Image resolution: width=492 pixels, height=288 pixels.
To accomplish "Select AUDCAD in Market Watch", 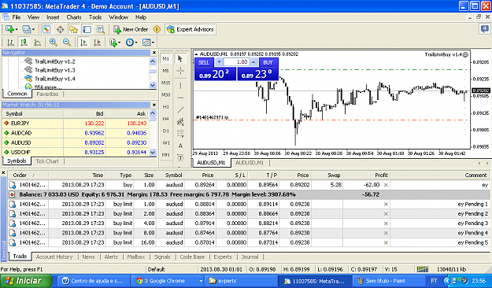I will click(x=76, y=133).
